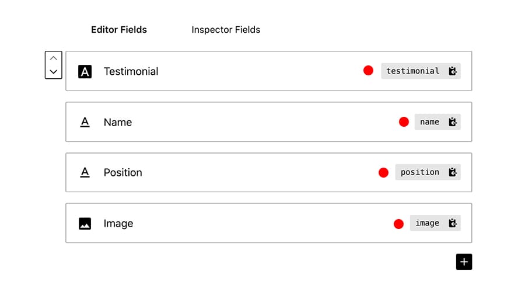Expand the Position field row
The width and height of the screenshot is (525, 302).
click(268, 173)
